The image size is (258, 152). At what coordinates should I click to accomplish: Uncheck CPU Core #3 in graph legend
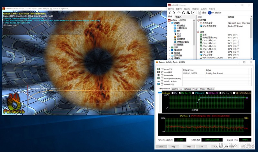point(207,93)
